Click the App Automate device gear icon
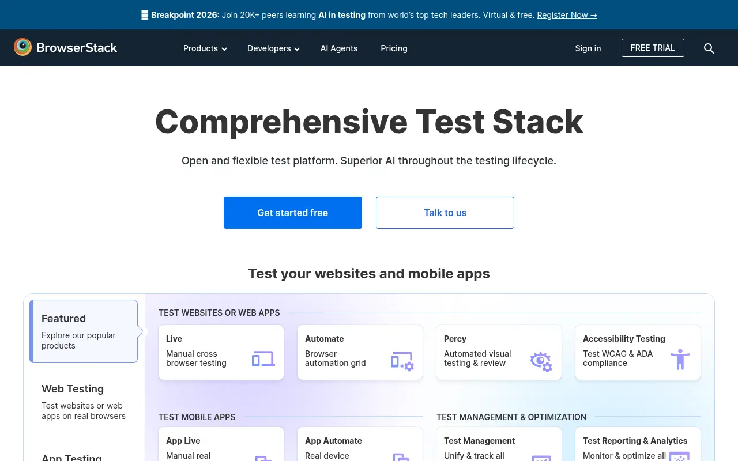This screenshot has width=738, height=461. 402,458
